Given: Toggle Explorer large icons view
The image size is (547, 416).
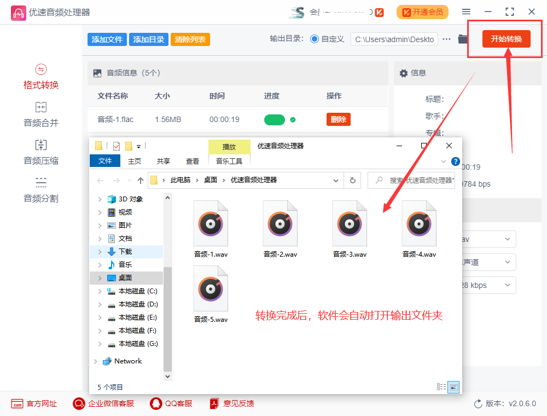Looking at the screenshot, I should tap(453, 386).
